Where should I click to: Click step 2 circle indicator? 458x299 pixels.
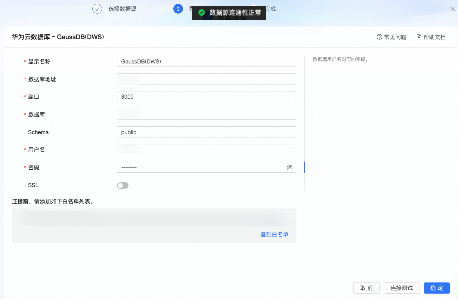point(178,9)
